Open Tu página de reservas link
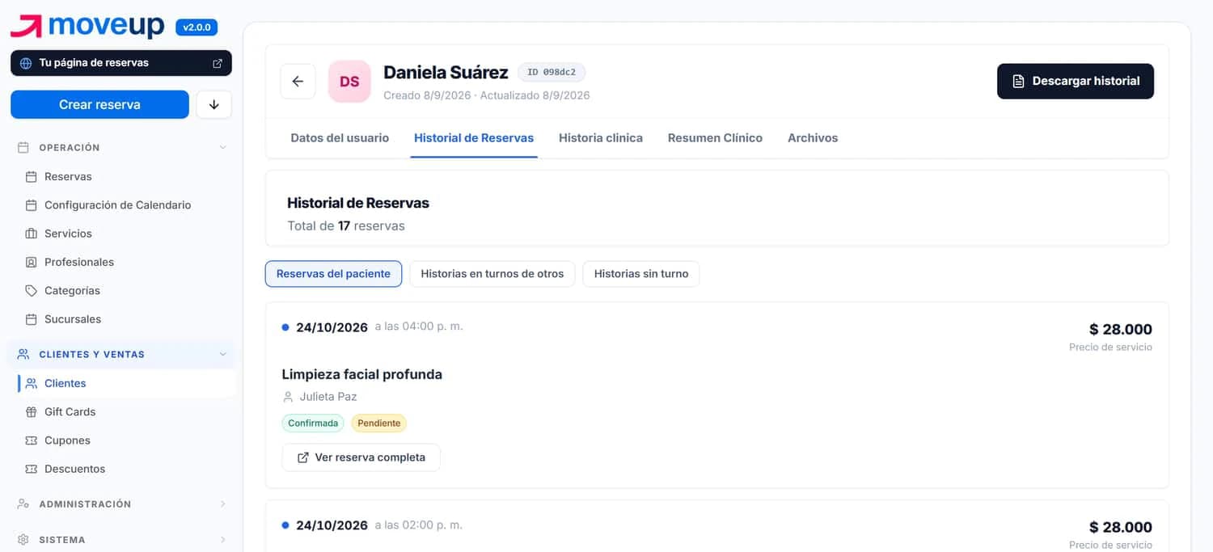Screen dimensions: 1213x552 click(x=121, y=63)
